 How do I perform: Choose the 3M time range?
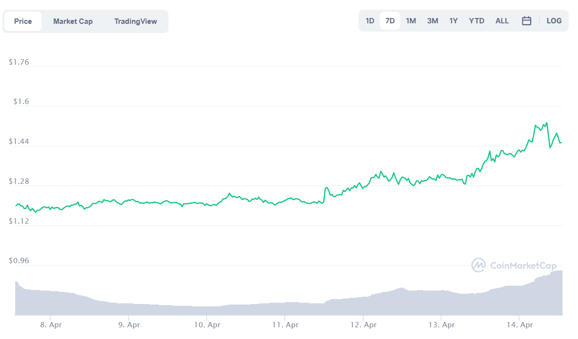432,21
